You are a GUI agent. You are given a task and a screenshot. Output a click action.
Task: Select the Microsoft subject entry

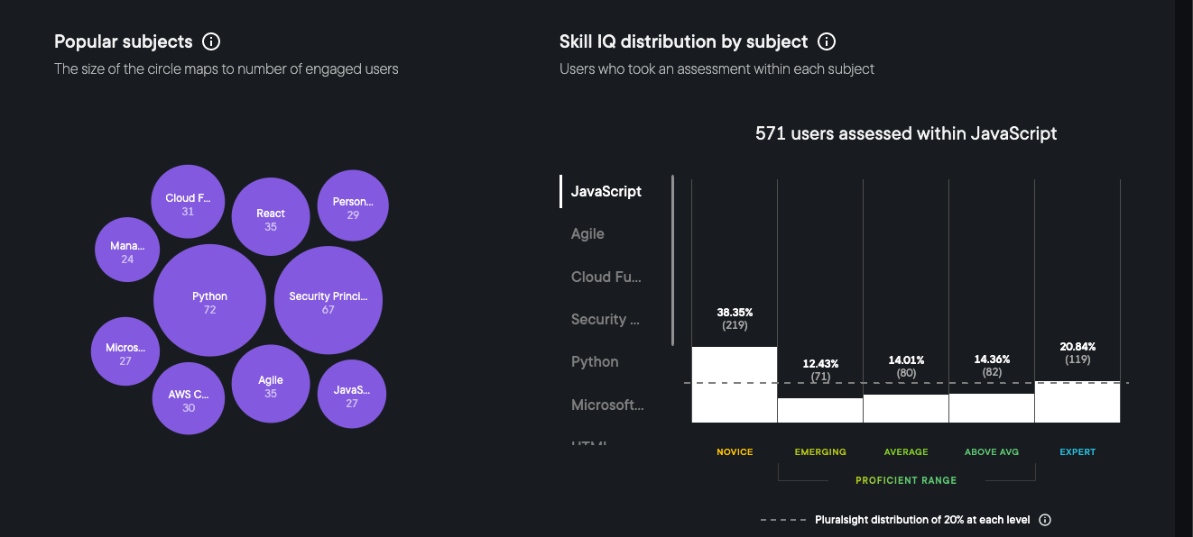tap(606, 405)
